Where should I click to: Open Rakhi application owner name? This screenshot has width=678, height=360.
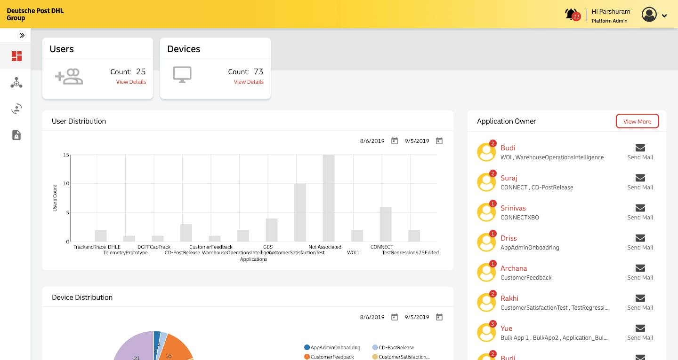click(509, 298)
